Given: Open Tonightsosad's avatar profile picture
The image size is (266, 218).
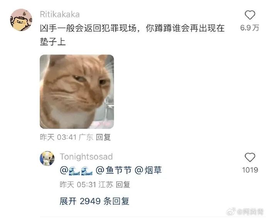Looking at the screenshot, I should point(47,159).
